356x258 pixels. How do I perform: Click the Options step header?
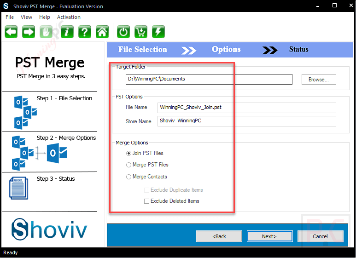[x=226, y=49]
